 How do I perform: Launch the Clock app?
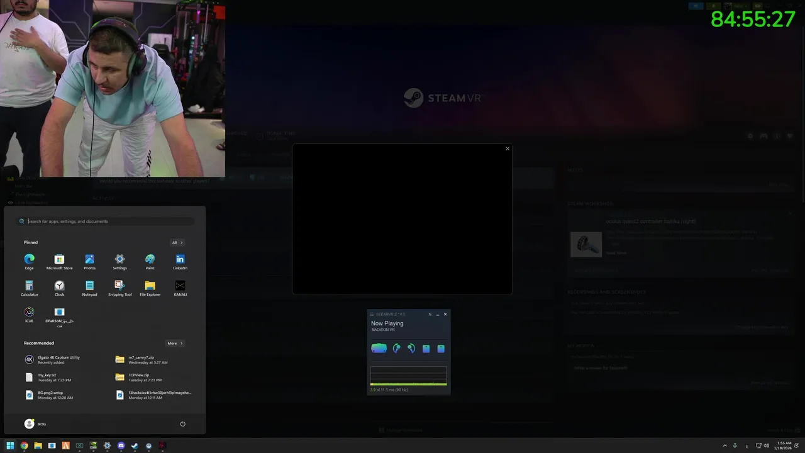click(59, 288)
